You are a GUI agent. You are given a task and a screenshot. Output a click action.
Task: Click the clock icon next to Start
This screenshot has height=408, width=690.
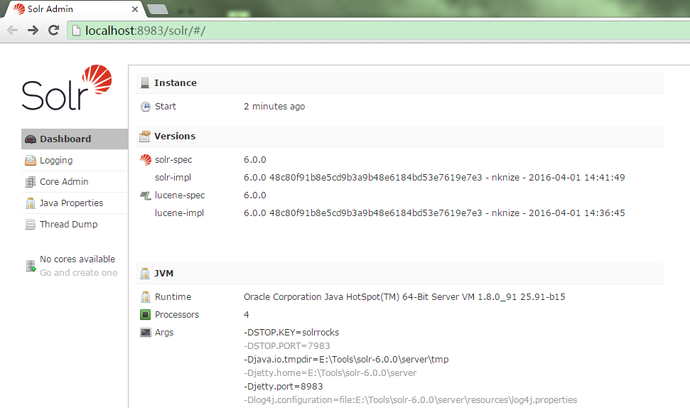point(145,107)
